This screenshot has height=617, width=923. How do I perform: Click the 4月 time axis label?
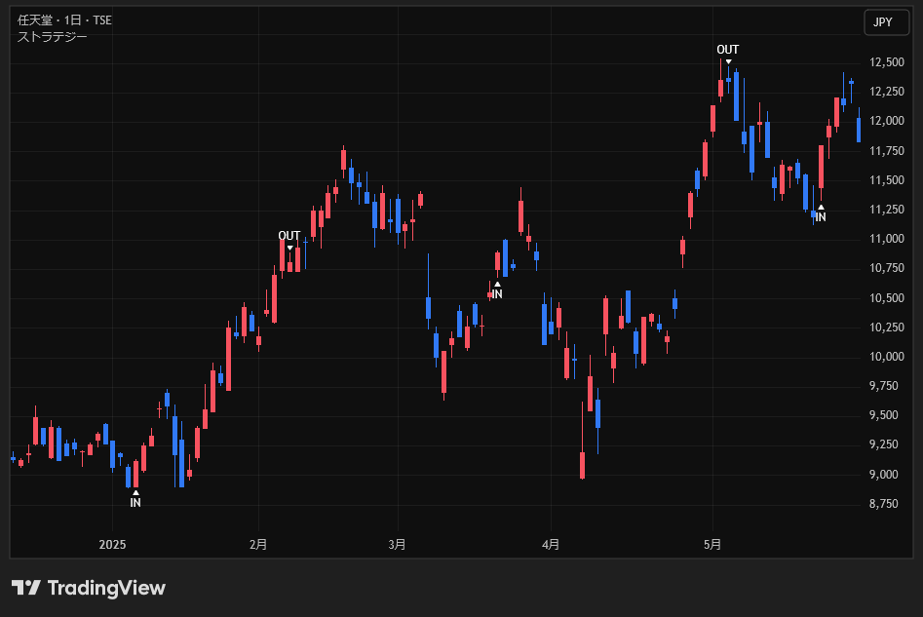point(551,545)
